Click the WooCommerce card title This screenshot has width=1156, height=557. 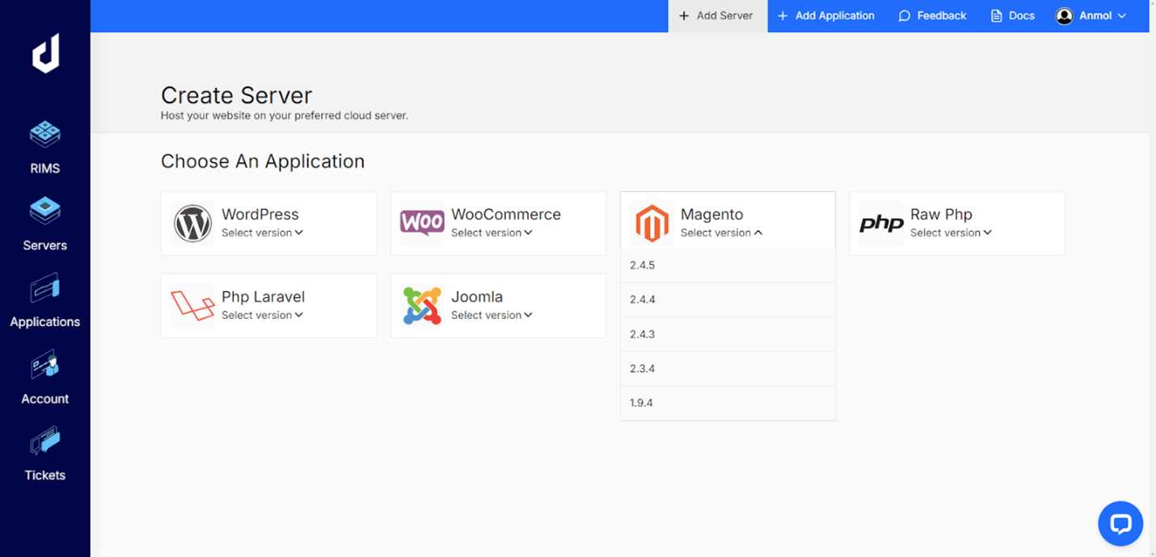point(506,214)
